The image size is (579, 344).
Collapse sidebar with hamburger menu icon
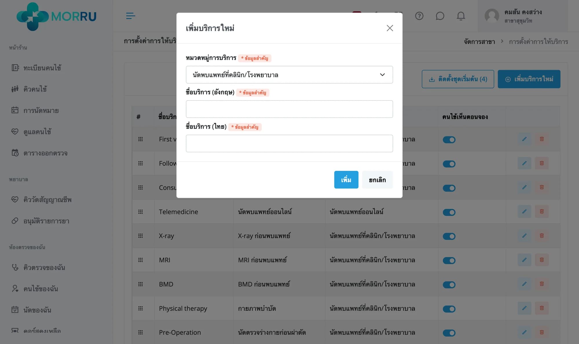coord(131,16)
